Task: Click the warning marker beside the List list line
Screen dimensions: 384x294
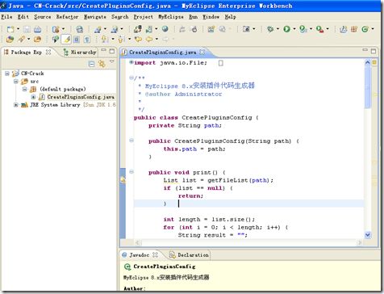Action: coord(123,180)
